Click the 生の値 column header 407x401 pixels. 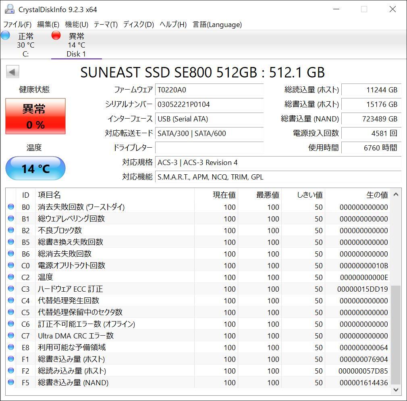[377, 195]
